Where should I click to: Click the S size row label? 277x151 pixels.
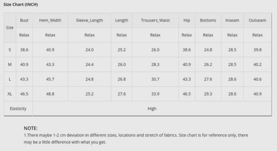click(x=10, y=50)
